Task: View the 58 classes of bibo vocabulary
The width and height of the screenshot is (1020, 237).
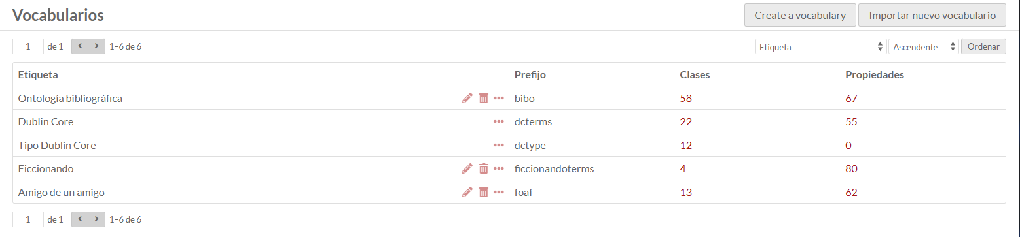Action: [x=685, y=98]
